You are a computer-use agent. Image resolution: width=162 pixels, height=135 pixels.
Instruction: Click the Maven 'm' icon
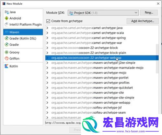[x=6, y=32]
